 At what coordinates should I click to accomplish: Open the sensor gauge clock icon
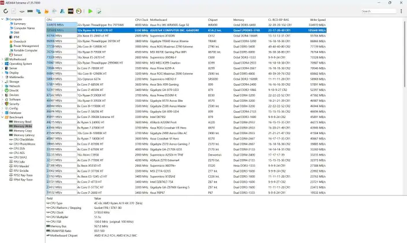(x=79, y=11)
